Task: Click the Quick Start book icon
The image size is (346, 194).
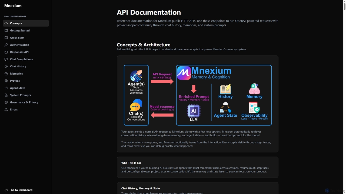Action: point(6,38)
